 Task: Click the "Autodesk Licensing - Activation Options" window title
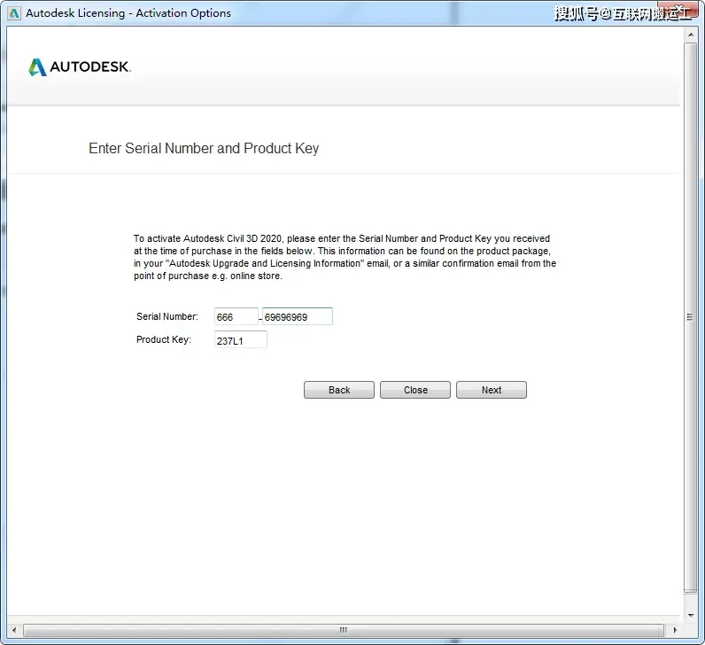(x=128, y=13)
